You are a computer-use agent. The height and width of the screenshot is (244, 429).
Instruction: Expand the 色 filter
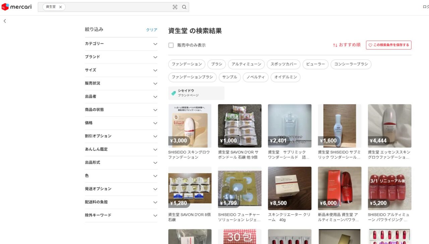121,176
